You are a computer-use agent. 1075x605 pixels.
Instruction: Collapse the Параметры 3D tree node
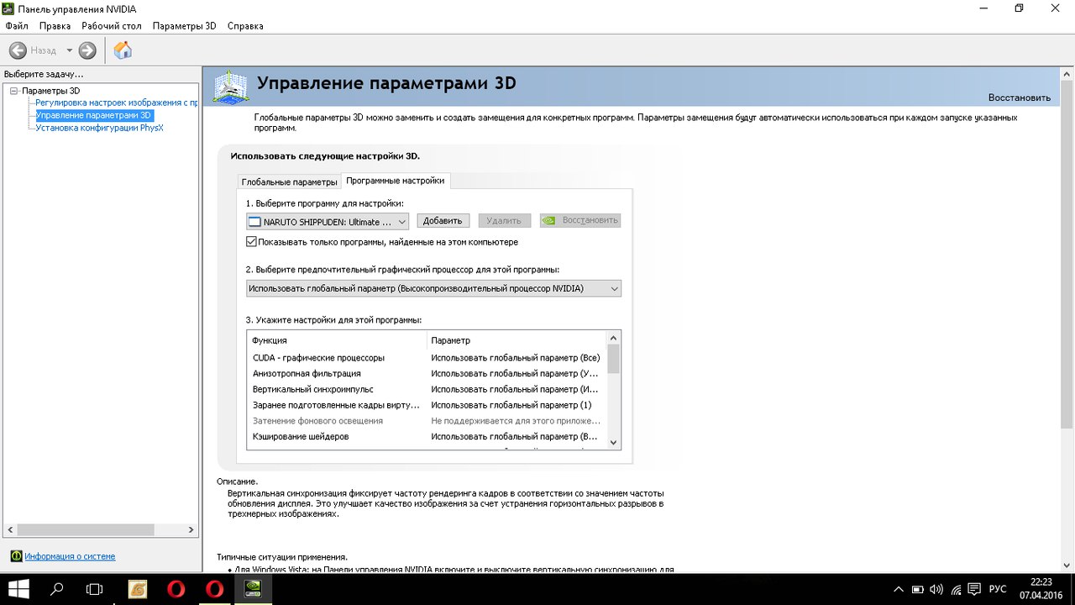[13, 91]
